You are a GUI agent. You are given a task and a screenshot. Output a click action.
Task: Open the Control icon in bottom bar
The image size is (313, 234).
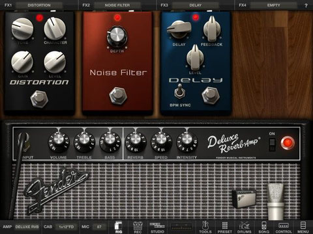point(284,227)
